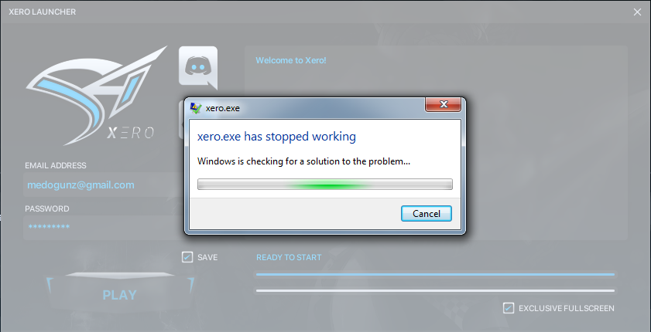Click the READY TO START status text

289,257
